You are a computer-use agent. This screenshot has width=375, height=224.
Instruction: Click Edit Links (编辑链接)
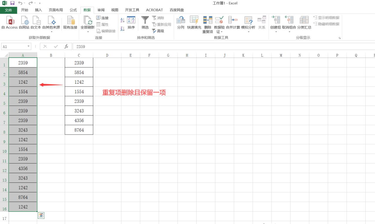pos(106,31)
